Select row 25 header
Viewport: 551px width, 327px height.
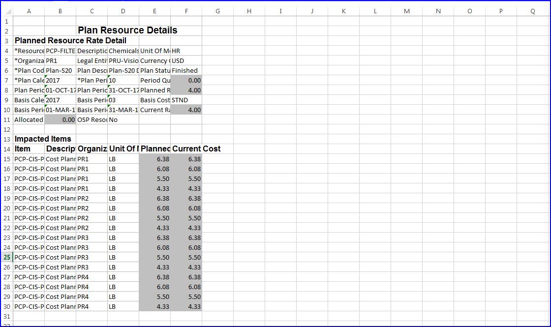click(x=7, y=257)
